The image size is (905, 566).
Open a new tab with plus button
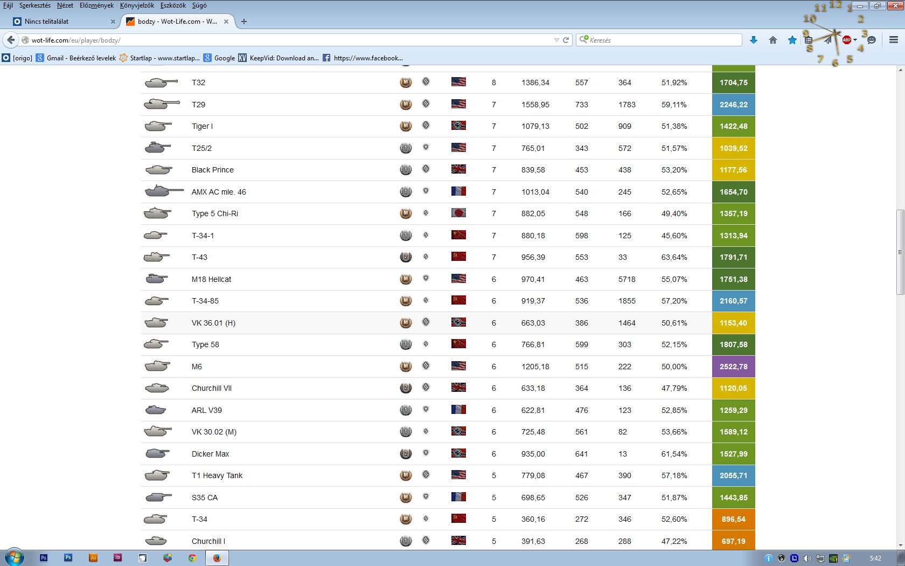244,22
